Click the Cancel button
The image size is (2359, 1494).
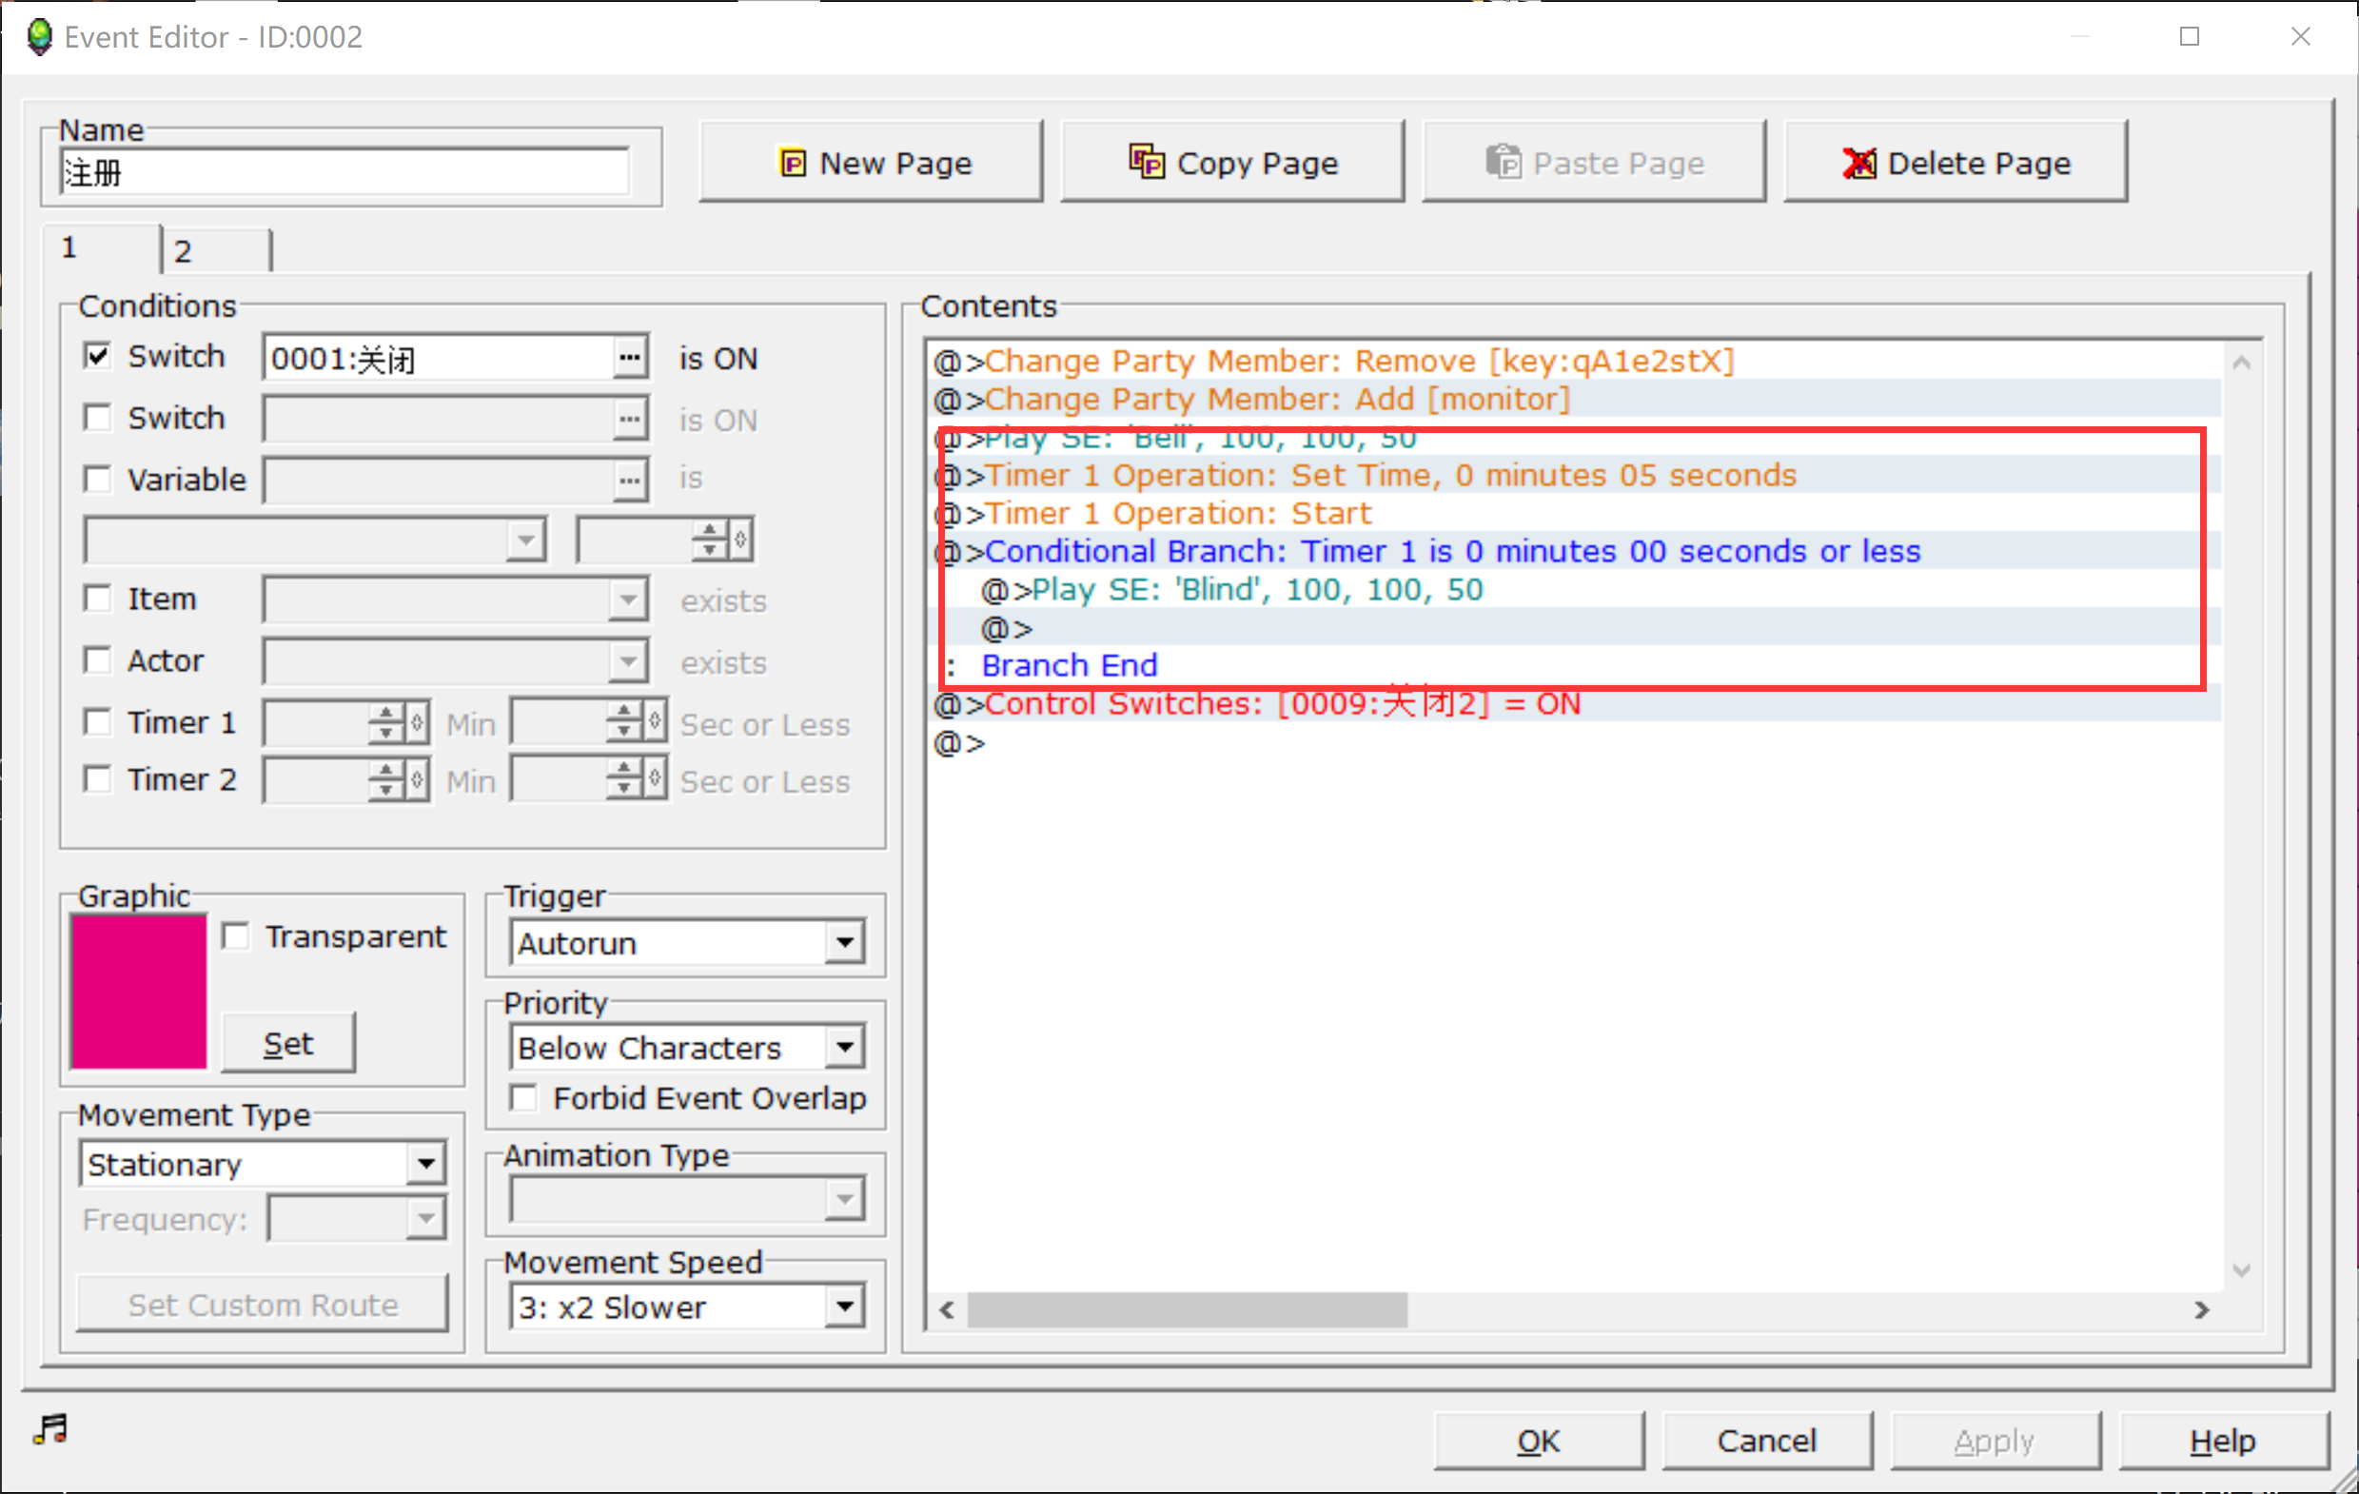point(1766,1440)
